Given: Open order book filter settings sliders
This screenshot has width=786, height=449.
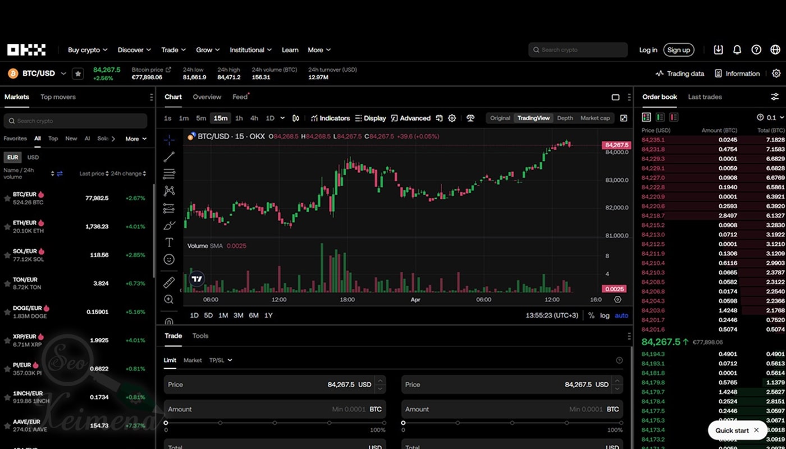Looking at the screenshot, I should (x=775, y=97).
